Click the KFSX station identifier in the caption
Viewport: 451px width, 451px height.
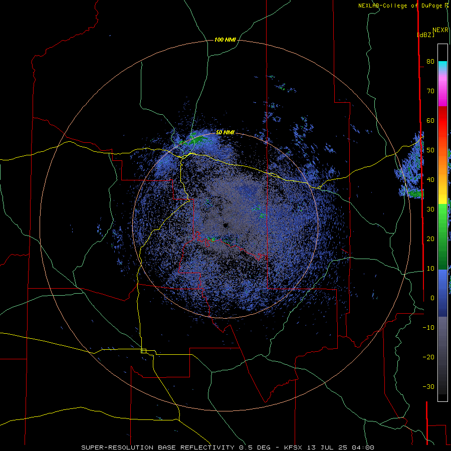point(294,447)
